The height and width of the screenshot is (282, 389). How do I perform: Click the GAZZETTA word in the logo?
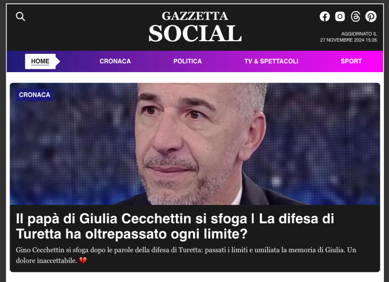coord(195,16)
